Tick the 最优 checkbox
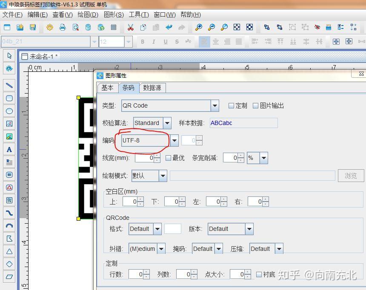This screenshot has height=290, width=366. click(168, 158)
